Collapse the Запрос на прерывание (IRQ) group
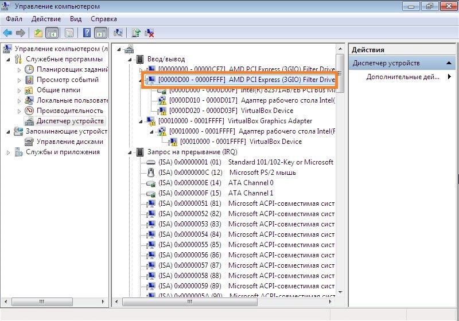Viewport: 459px width, 321px height. 129,152
